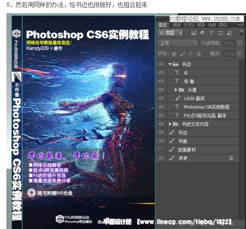Open the 不透明度 opacity slider arrow
Viewport: 246px width, 229px height.
click(240, 43)
